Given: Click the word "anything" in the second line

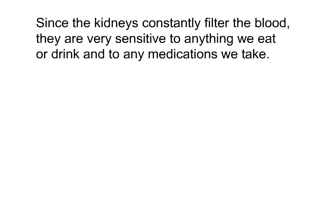Looking at the screenshot, I should [x=208, y=39].
